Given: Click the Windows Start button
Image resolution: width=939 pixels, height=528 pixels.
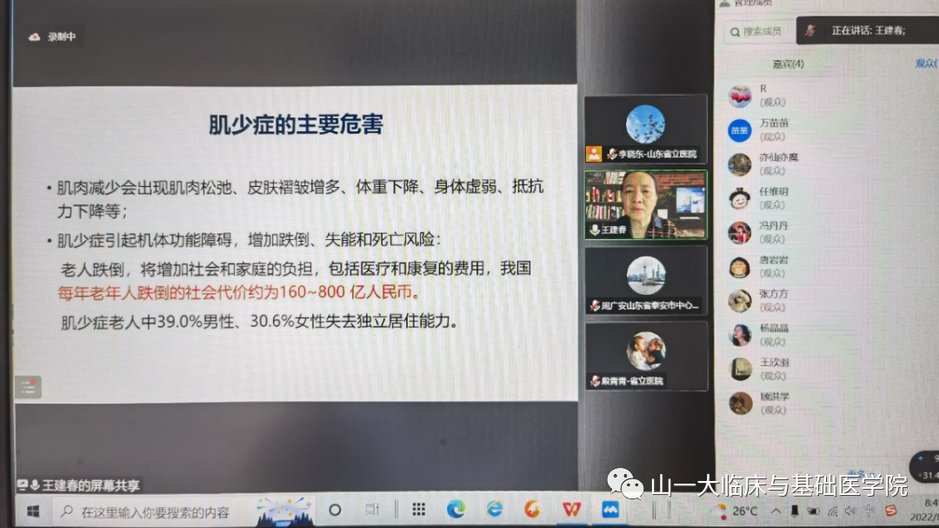Looking at the screenshot, I should point(34,511).
